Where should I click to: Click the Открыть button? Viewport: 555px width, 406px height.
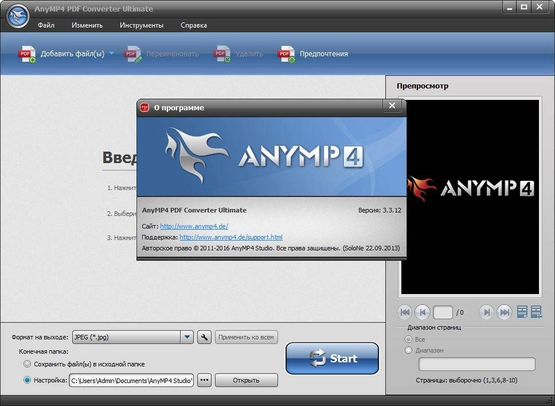click(246, 380)
